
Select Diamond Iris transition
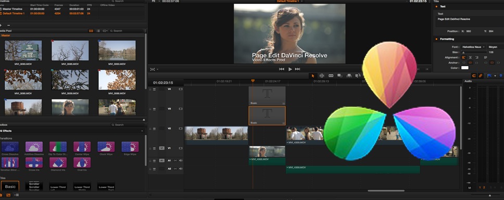tap(58, 162)
